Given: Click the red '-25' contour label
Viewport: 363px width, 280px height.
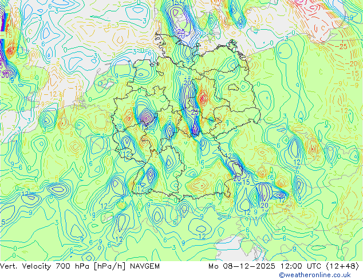Looking at the screenshot, I should tap(341, 47).
